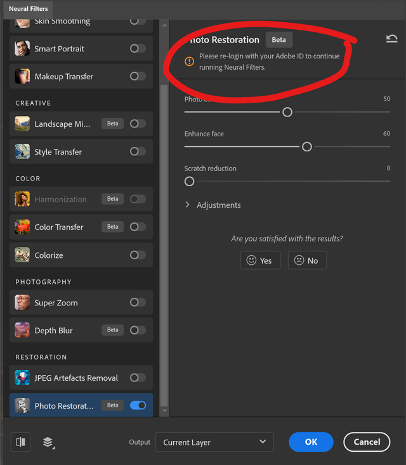
Task: Click the JPEG Artefacts Removal thumbnail icon
Action: click(x=22, y=378)
